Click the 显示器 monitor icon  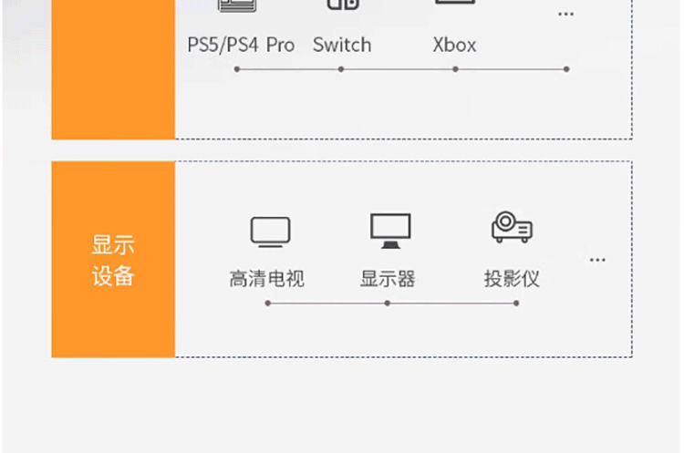tap(390, 231)
